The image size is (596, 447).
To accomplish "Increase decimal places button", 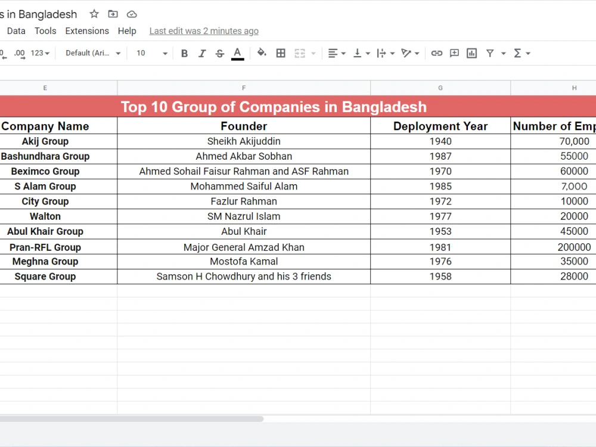I will pyautogui.click(x=20, y=53).
